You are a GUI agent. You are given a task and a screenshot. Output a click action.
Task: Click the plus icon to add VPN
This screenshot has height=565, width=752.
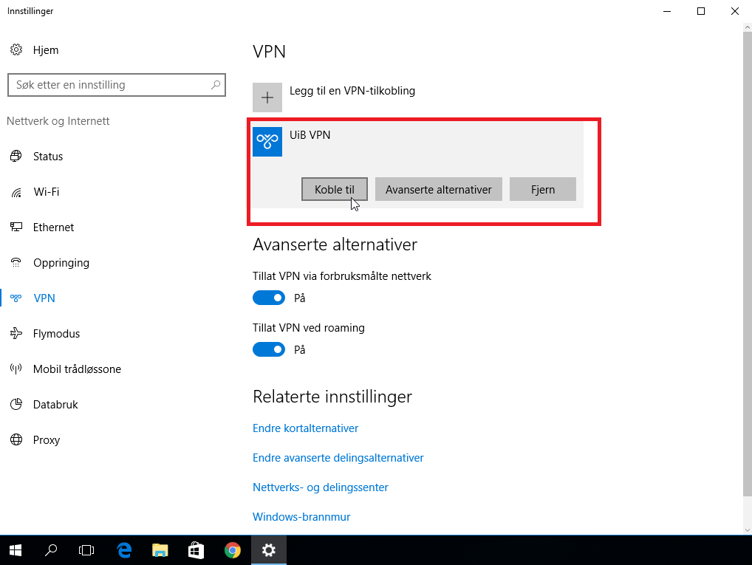coord(267,97)
